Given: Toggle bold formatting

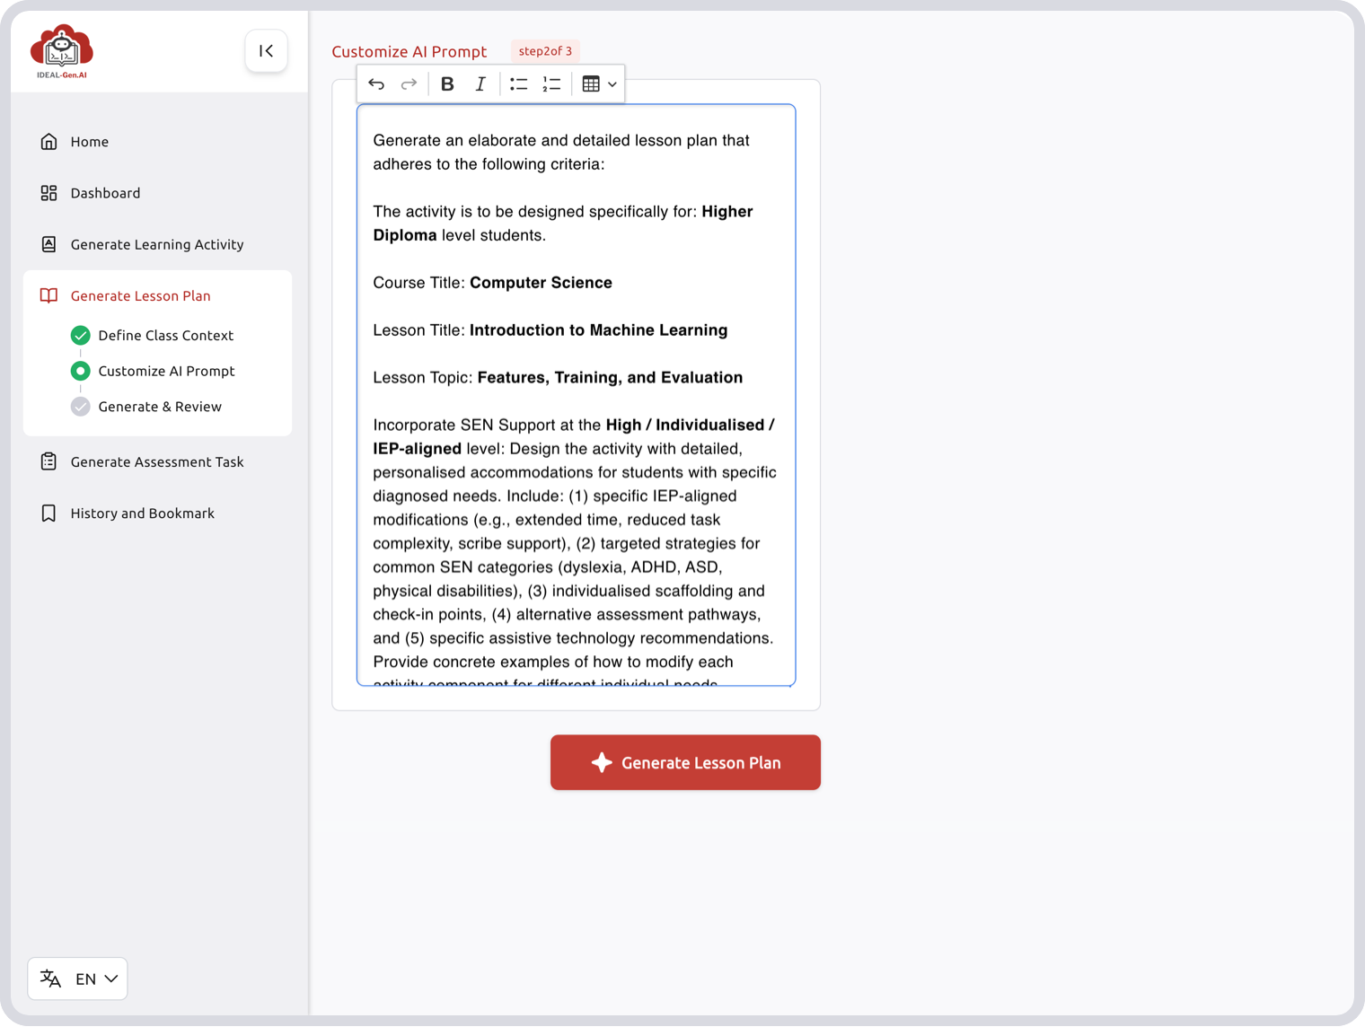Looking at the screenshot, I should [x=447, y=84].
